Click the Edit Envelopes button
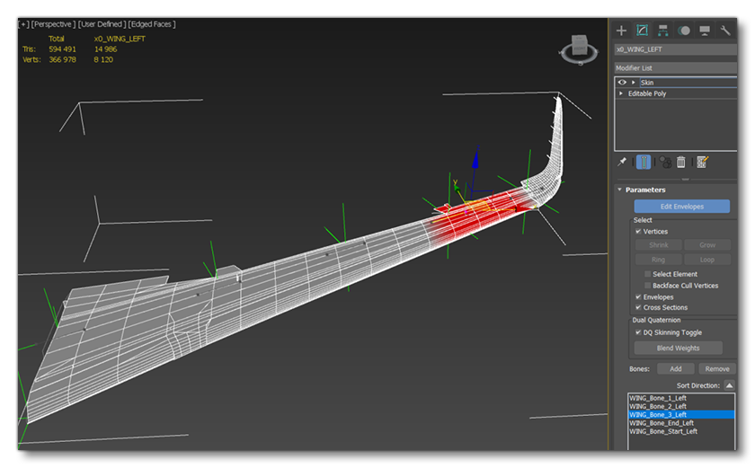755x468 pixels. 681,207
